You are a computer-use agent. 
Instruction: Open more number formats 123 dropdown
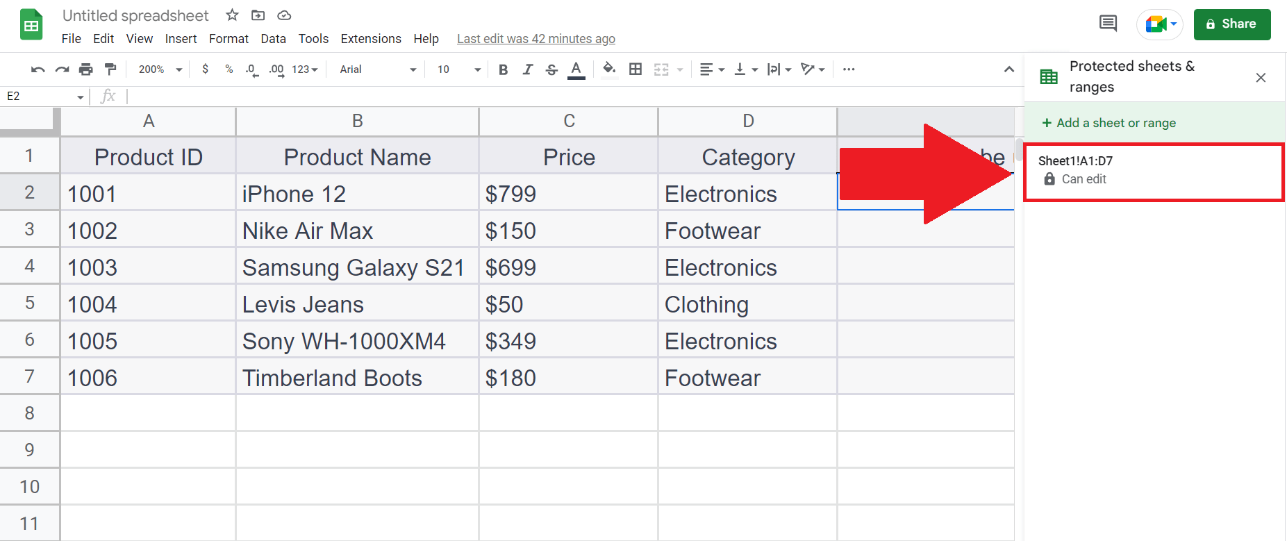tap(305, 69)
